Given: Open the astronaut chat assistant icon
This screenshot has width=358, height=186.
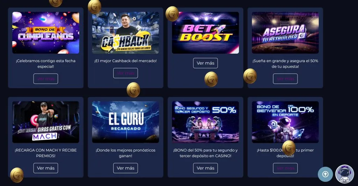Looking at the screenshot, I should [344, 174].
